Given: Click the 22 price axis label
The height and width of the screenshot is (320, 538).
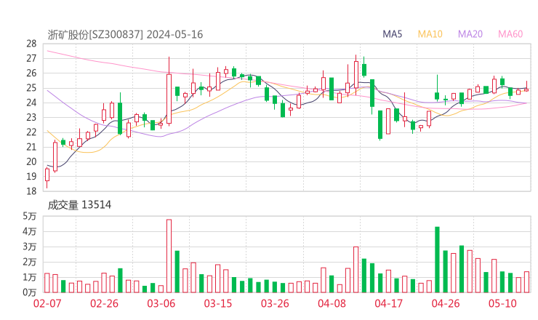Looking at the screenshot, I should pos(31,132).
